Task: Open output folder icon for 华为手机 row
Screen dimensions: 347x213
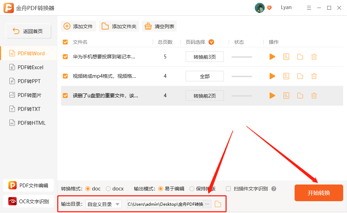Action: [300, 57]
